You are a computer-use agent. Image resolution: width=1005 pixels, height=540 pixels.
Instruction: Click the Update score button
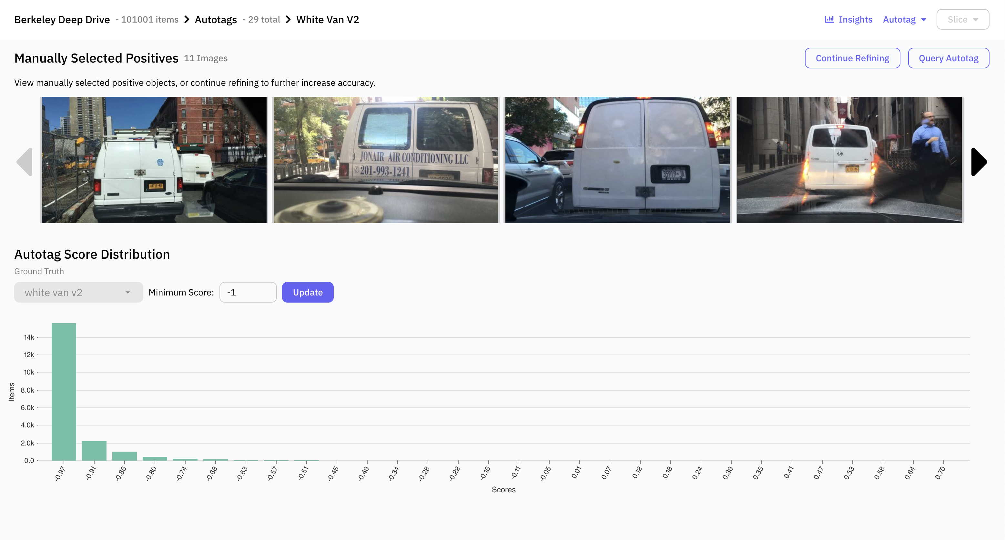(308, 292)
